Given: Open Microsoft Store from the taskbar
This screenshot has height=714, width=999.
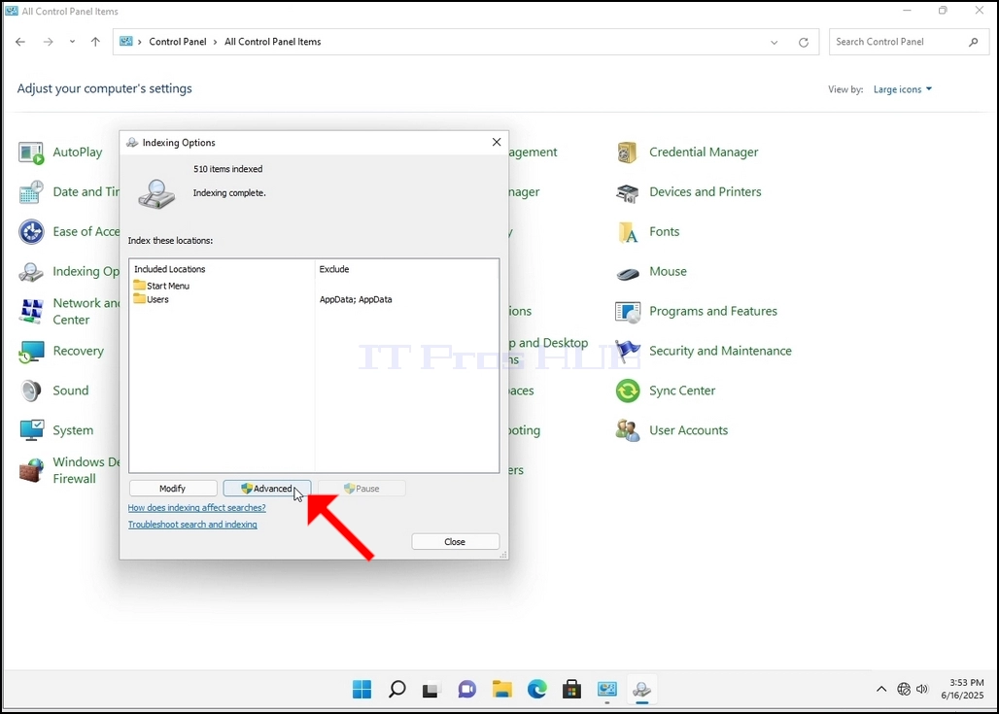Looking at the screenshot, I should click(571, 689).
